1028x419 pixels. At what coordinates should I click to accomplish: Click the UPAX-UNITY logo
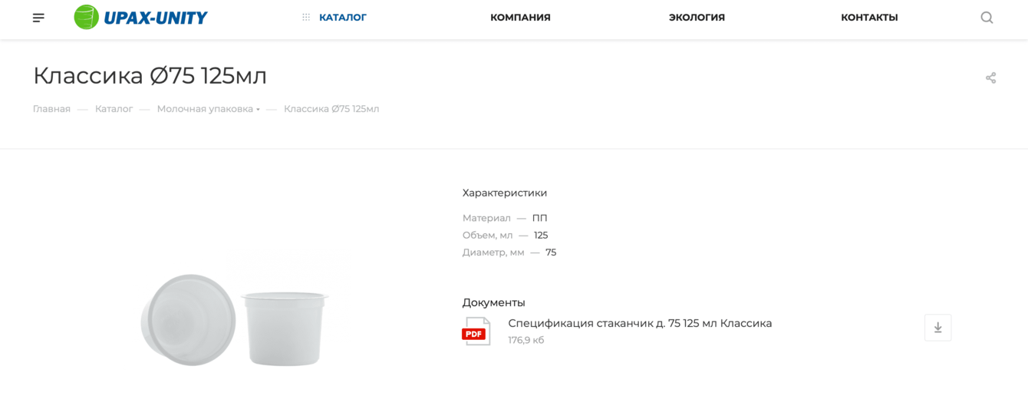(x=140, y=17)
